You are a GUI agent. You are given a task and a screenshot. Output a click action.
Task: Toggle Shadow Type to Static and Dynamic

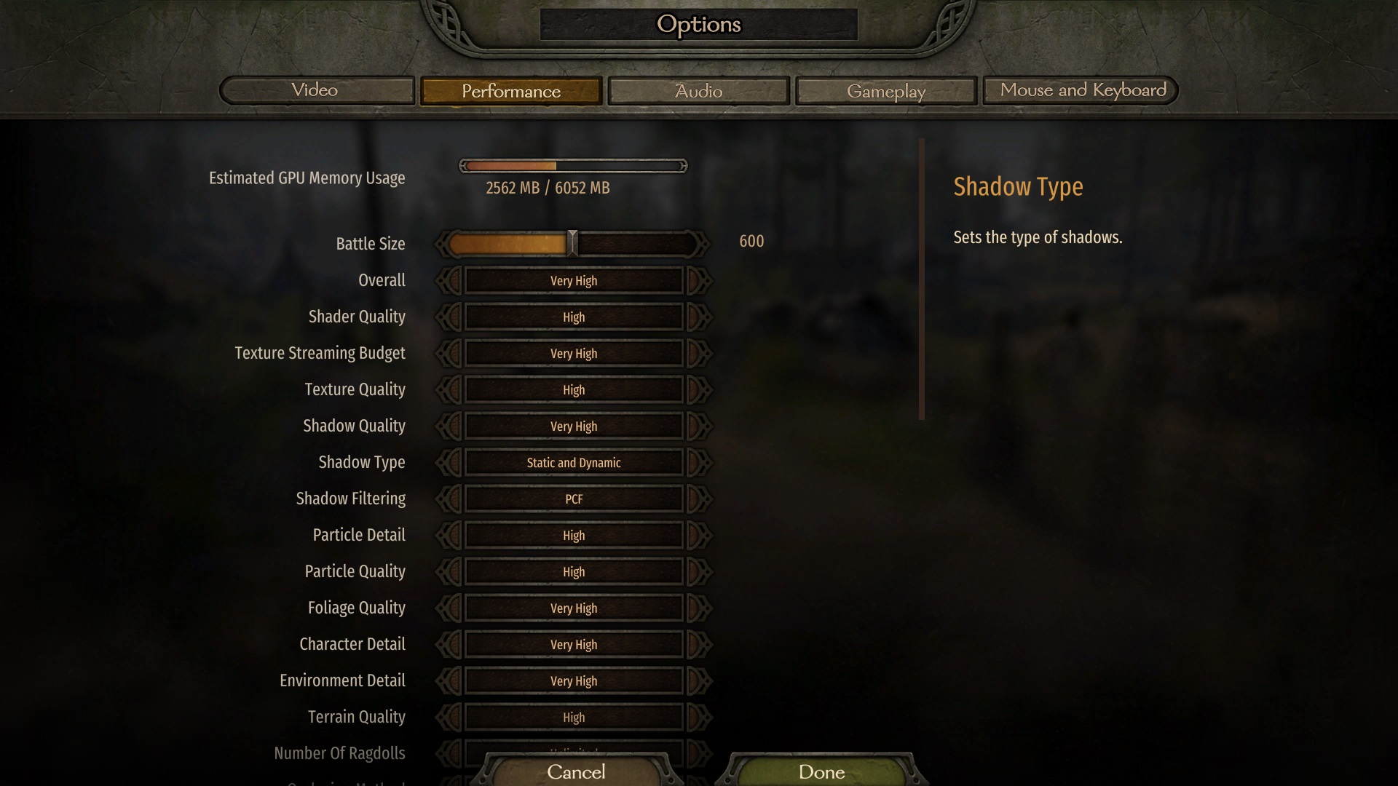(573, 461)
